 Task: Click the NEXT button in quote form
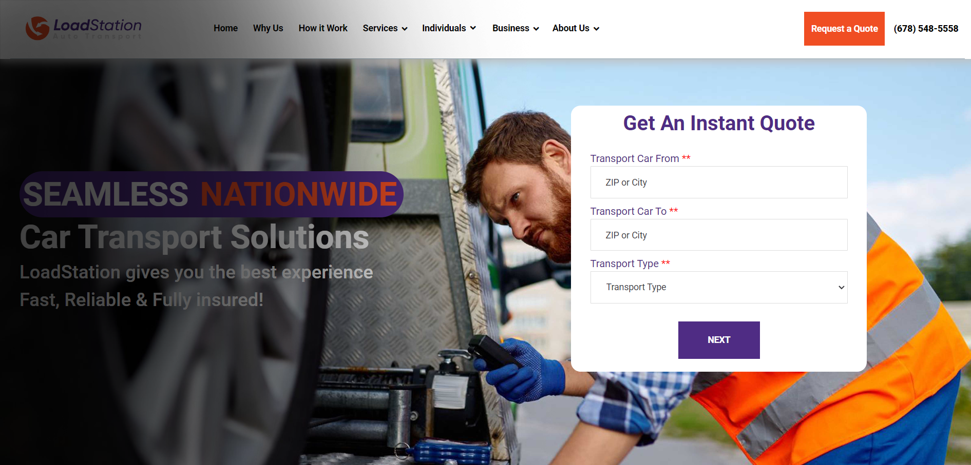pyautogui.click(x=719, y=340)
